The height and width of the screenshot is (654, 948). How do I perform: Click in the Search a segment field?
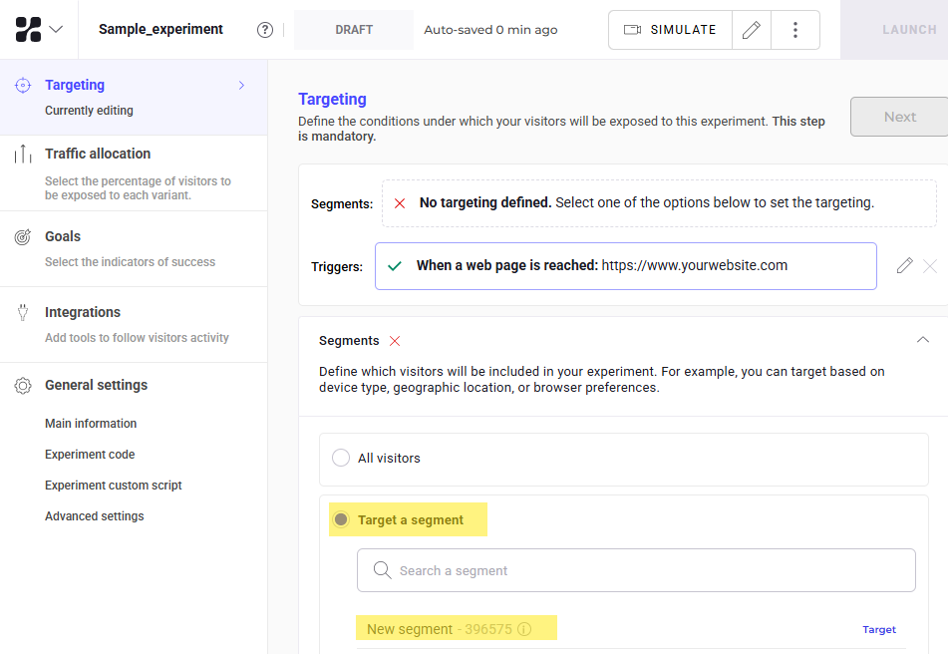[636, 570]
